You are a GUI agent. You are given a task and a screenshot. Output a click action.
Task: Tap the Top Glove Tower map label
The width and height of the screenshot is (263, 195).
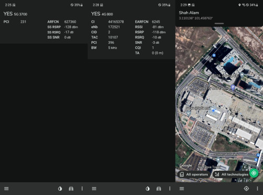click(x=209, y=167)
